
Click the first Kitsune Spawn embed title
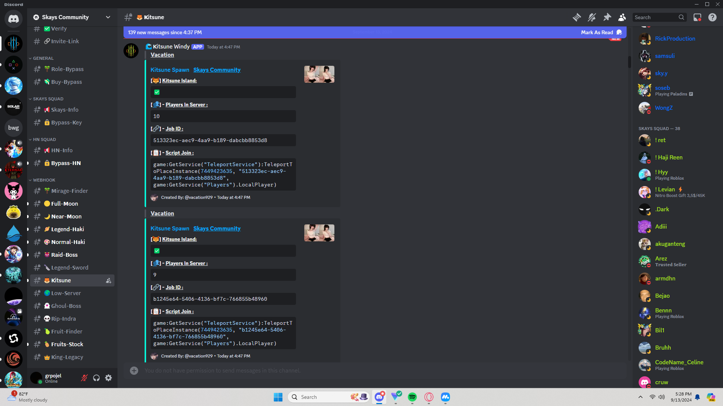tap(170, 70)
